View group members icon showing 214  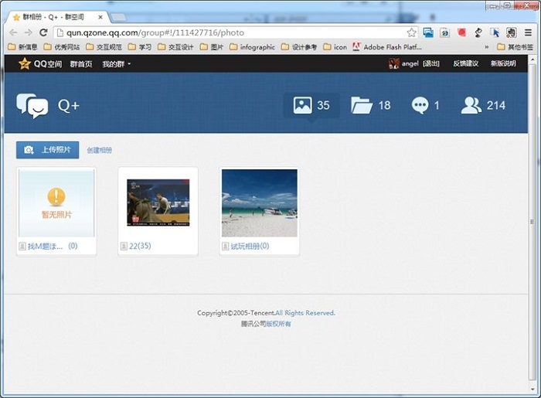(471, 105)
